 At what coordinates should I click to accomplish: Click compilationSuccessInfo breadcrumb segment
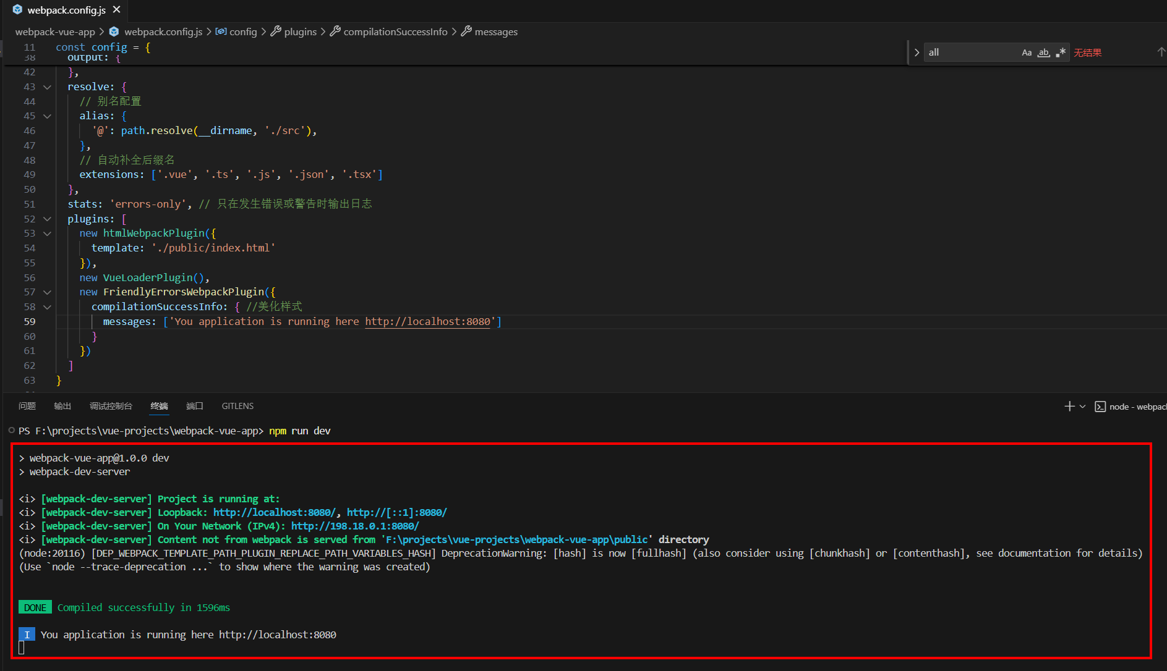[395, 32]
